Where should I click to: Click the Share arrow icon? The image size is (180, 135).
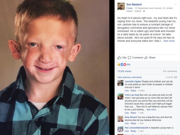point(146,58)
